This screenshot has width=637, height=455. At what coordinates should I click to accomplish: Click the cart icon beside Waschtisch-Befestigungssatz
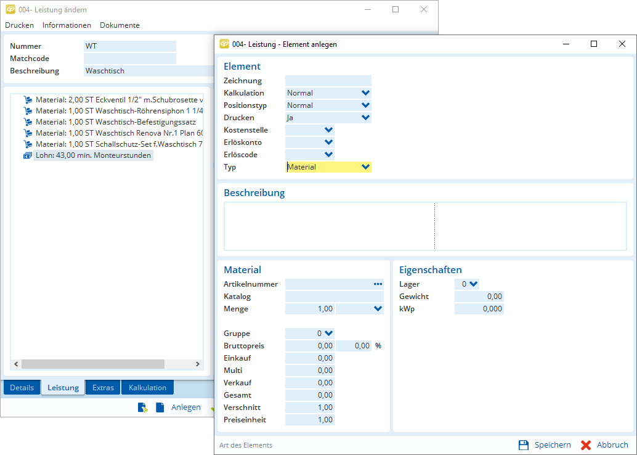27,122
